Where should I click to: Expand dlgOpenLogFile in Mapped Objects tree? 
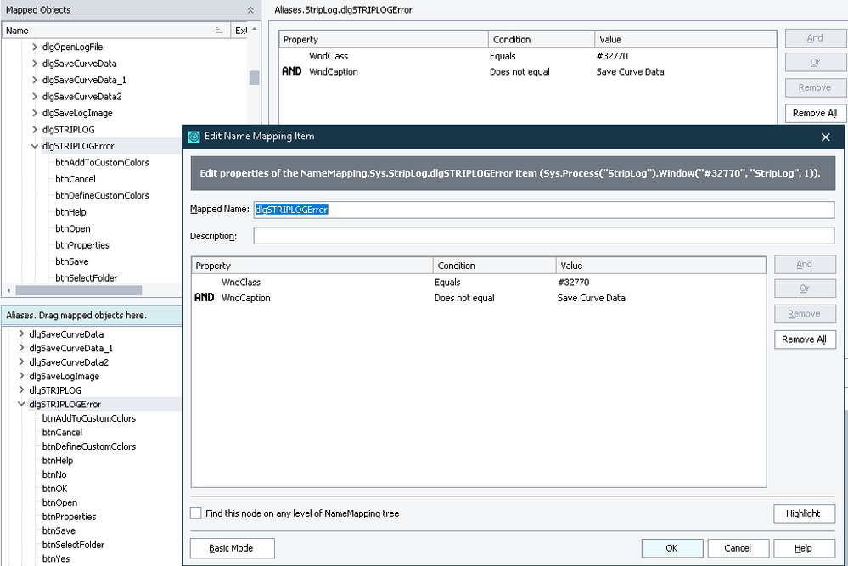35,47
